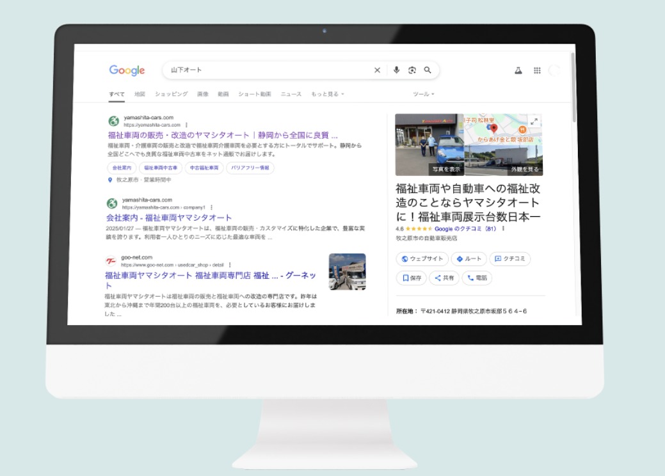
Task: Click the Google logo
Action: [x=127, y=70]
